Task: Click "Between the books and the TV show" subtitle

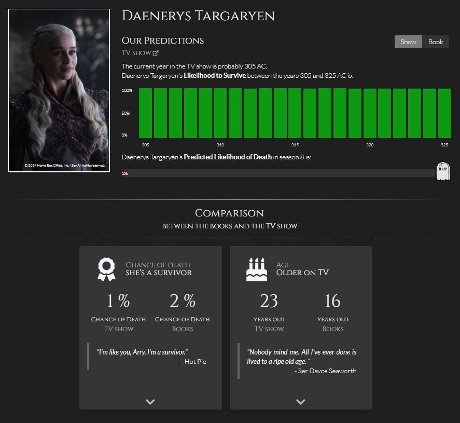Action: (x=229, y=226)
